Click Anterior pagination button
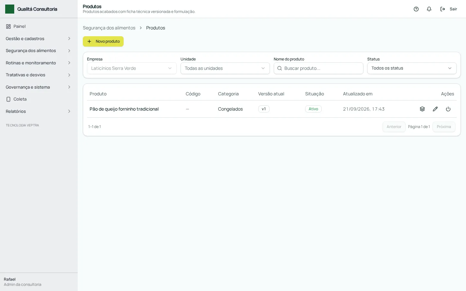This screenshot has height=291, width=466. pos(394,127)
